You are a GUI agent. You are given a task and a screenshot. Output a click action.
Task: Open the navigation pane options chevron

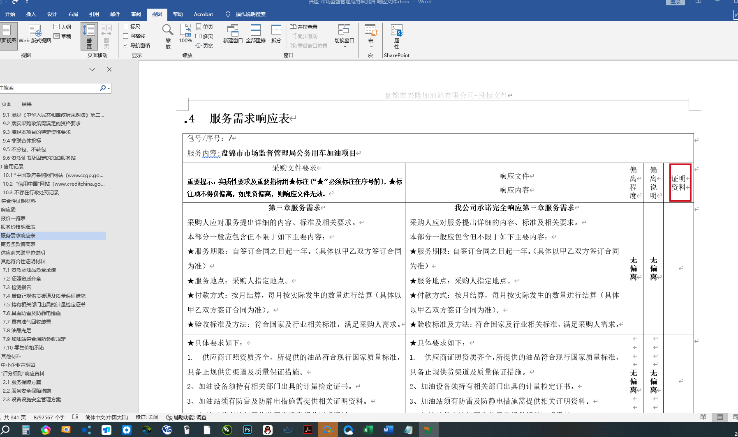pos(93,69)
